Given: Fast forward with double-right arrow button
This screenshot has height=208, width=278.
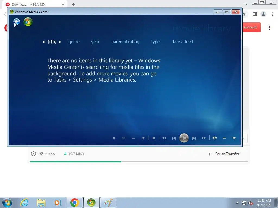Looking at the screenshot, I should click(x=204, y=138).
